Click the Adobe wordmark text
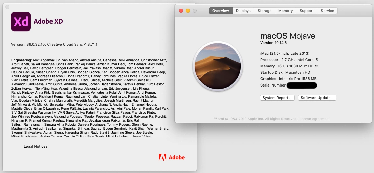The image size is (374, 173). click(177, 157)
